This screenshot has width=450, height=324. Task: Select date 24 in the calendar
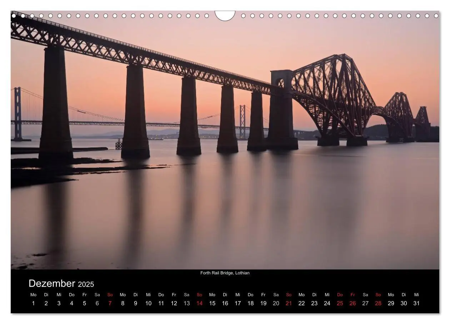(x=327, y=303)
